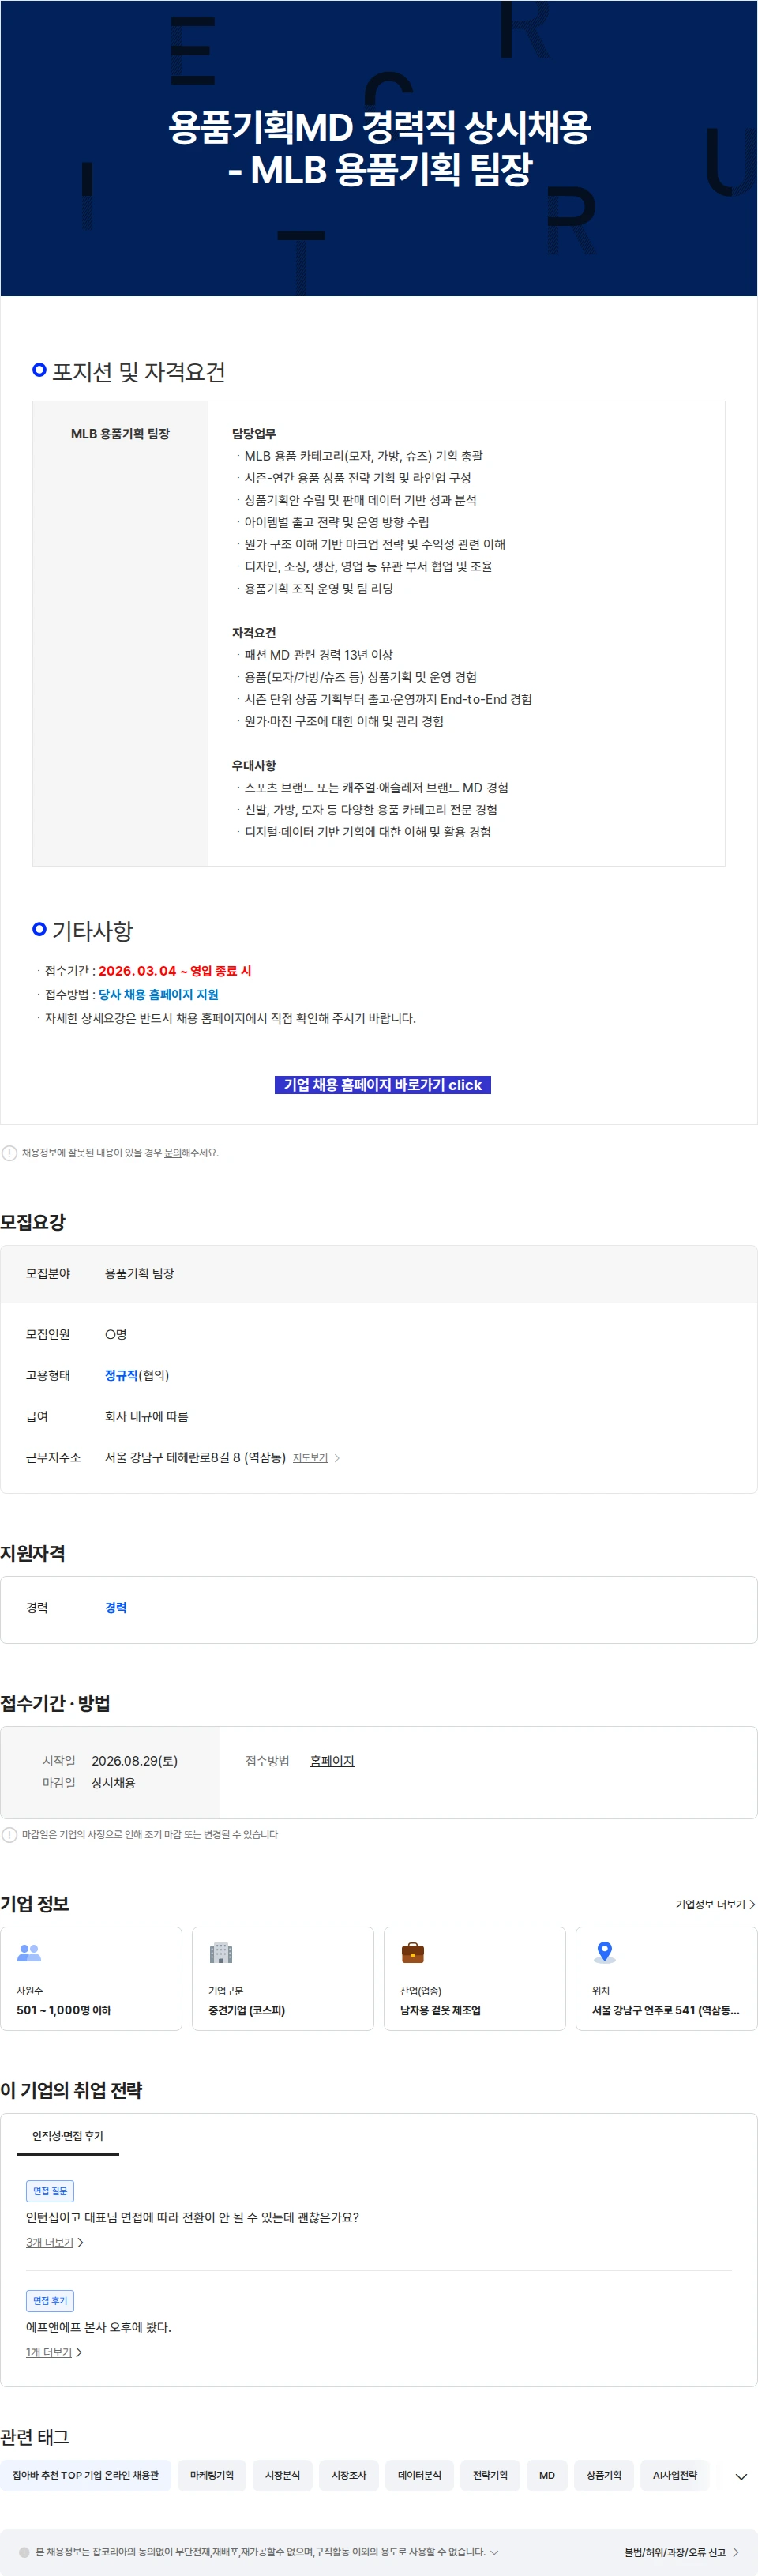758x2576 pixels.
Task: Select the AI사업전략 tag
Action: coord(675,2475)
